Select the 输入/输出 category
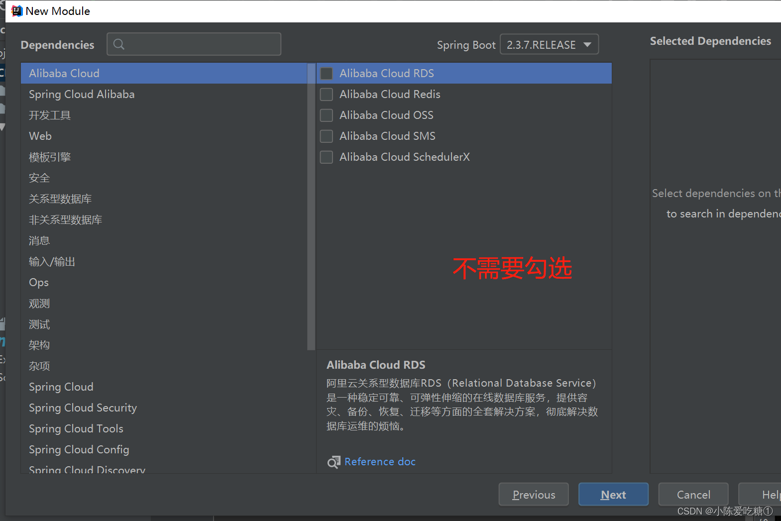Viewport: 781px width, 521px height. point(164,261)
